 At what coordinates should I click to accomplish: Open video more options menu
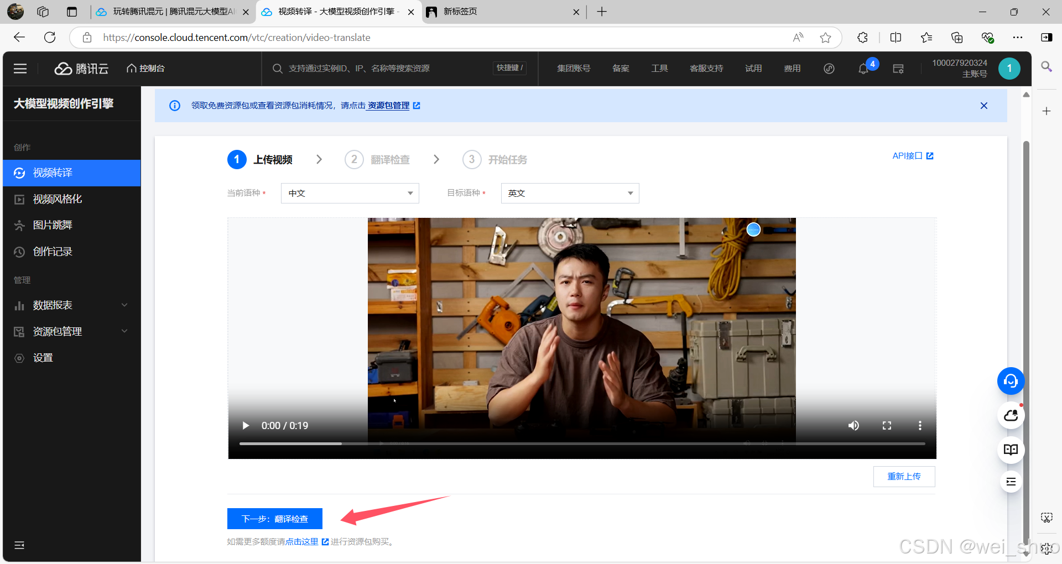click(x=920, y=425)
